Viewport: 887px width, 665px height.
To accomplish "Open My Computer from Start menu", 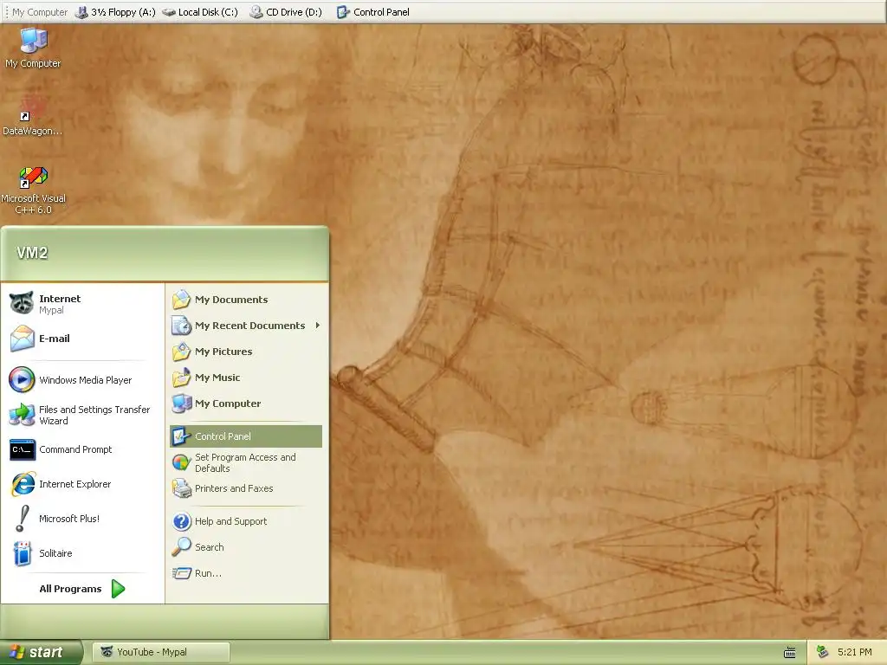I will coord(245,404).
